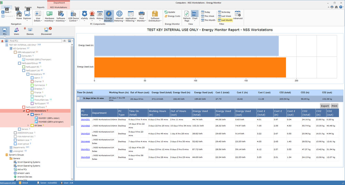Open the INVH521 PC link
Image resolution: width=345 pixels, height=185 pixels.
click(x=85, y=150)
